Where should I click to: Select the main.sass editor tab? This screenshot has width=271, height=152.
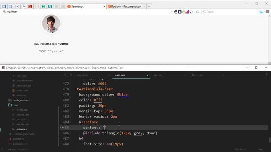(x=120, y=75)
